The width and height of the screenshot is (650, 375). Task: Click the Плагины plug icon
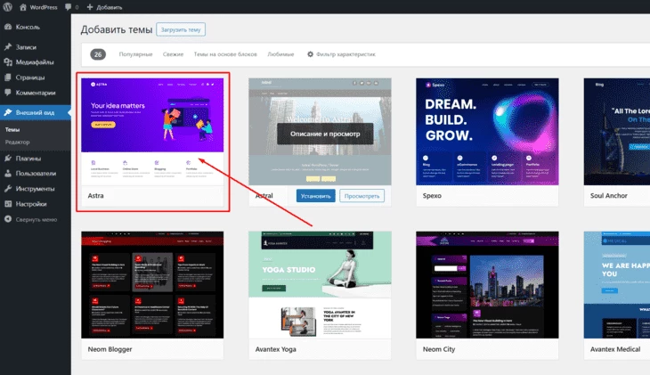click(8, 158)
